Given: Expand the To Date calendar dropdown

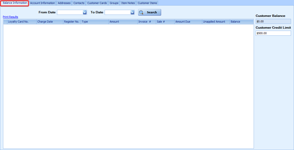Looking at the screenshot, I should (x=132, y=12).
